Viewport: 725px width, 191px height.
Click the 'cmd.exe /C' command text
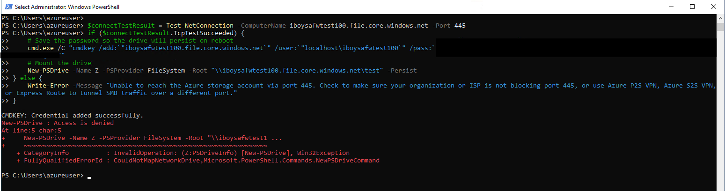[x=46, y=48]
